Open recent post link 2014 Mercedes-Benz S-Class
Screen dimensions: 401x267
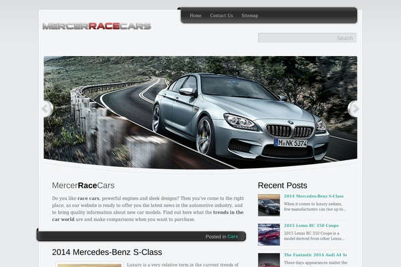pos(313,196)
